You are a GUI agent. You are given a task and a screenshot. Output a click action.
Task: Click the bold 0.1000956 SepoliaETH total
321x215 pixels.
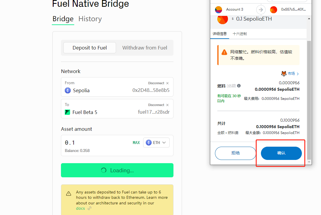(278, 127)
